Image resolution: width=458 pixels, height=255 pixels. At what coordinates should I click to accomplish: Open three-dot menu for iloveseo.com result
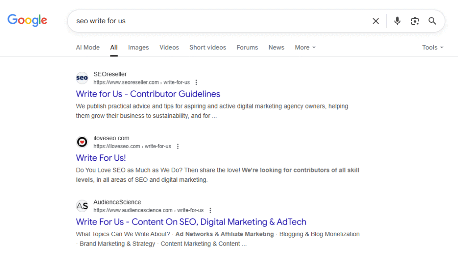pyautogui.click(x=178, y=146)
